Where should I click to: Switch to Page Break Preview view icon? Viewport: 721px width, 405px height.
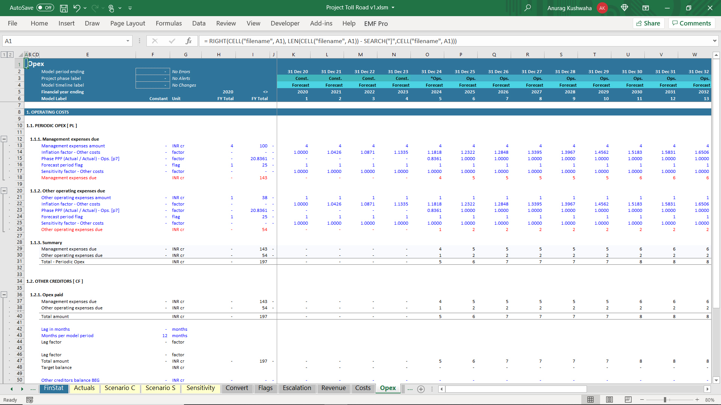(628, 400)
